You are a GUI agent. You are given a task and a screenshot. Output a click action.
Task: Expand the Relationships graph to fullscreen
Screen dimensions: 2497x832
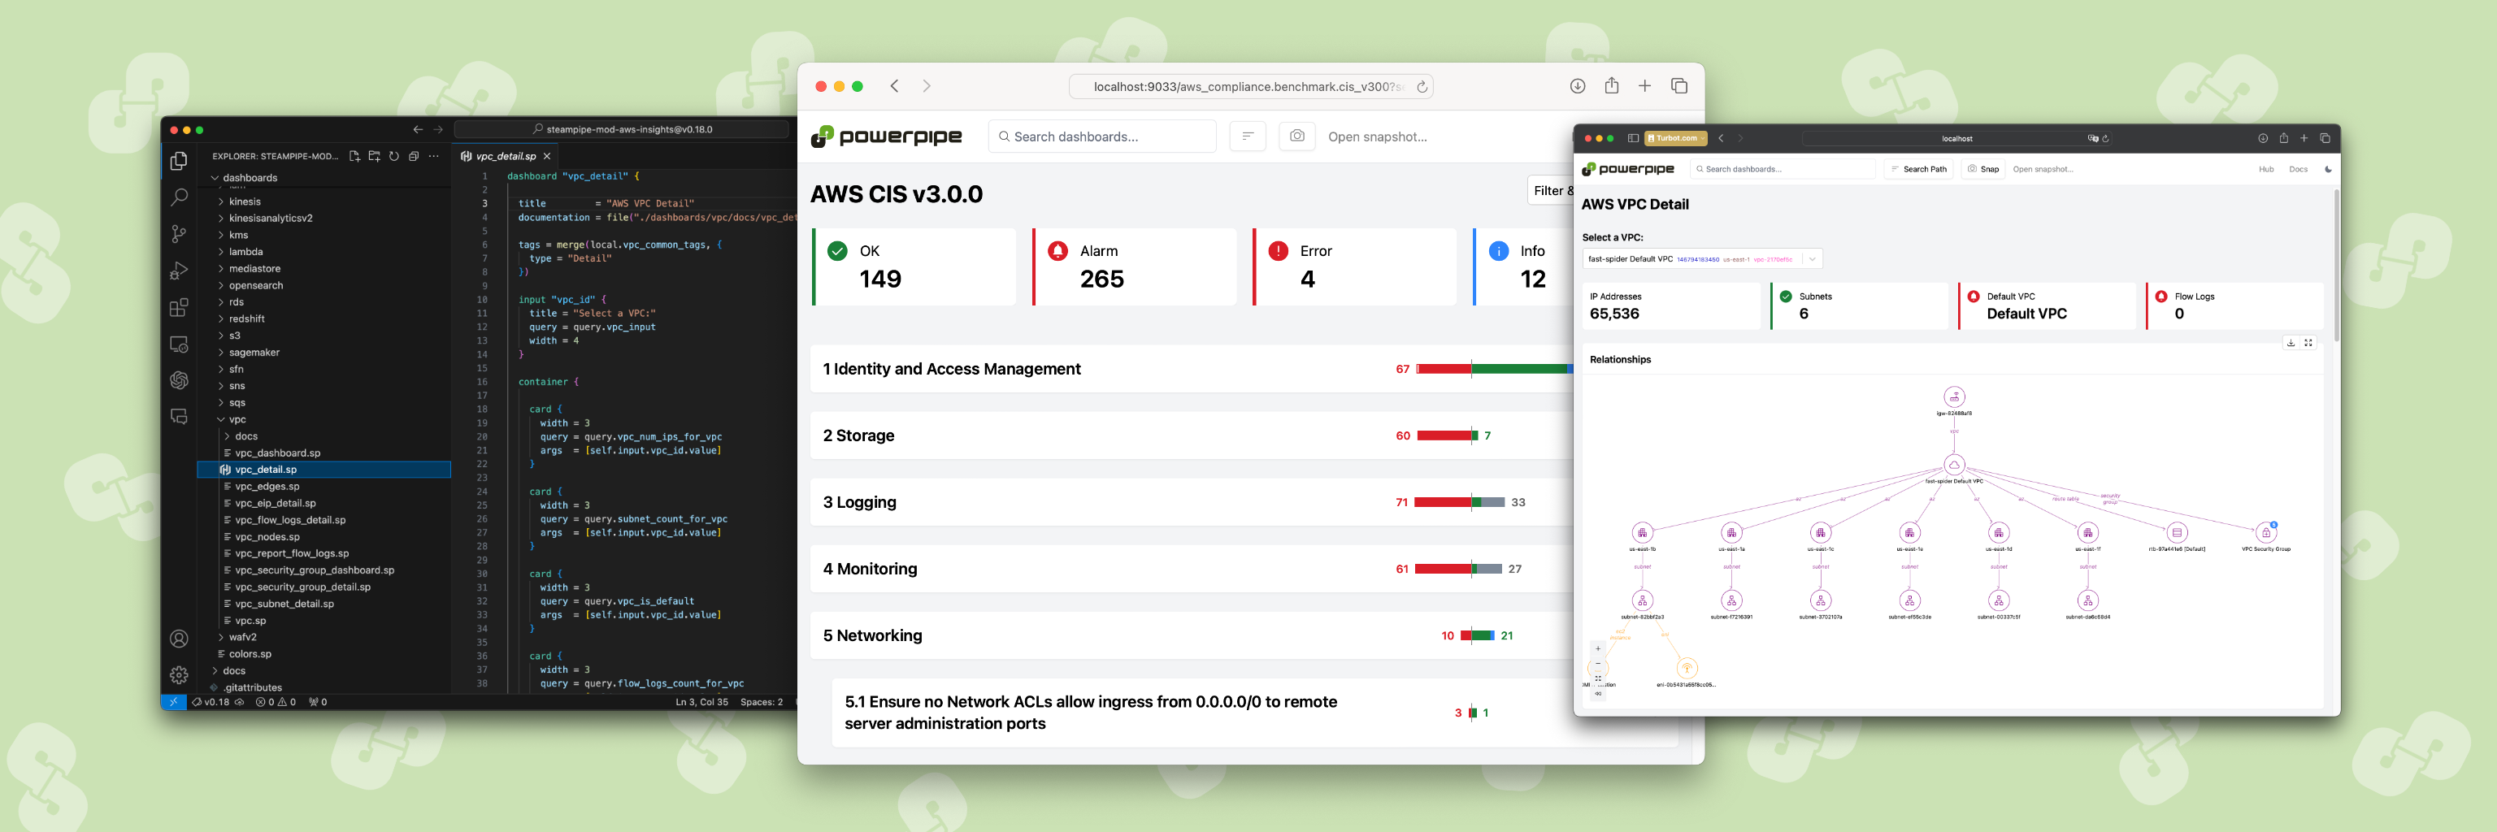(2308, 342)
